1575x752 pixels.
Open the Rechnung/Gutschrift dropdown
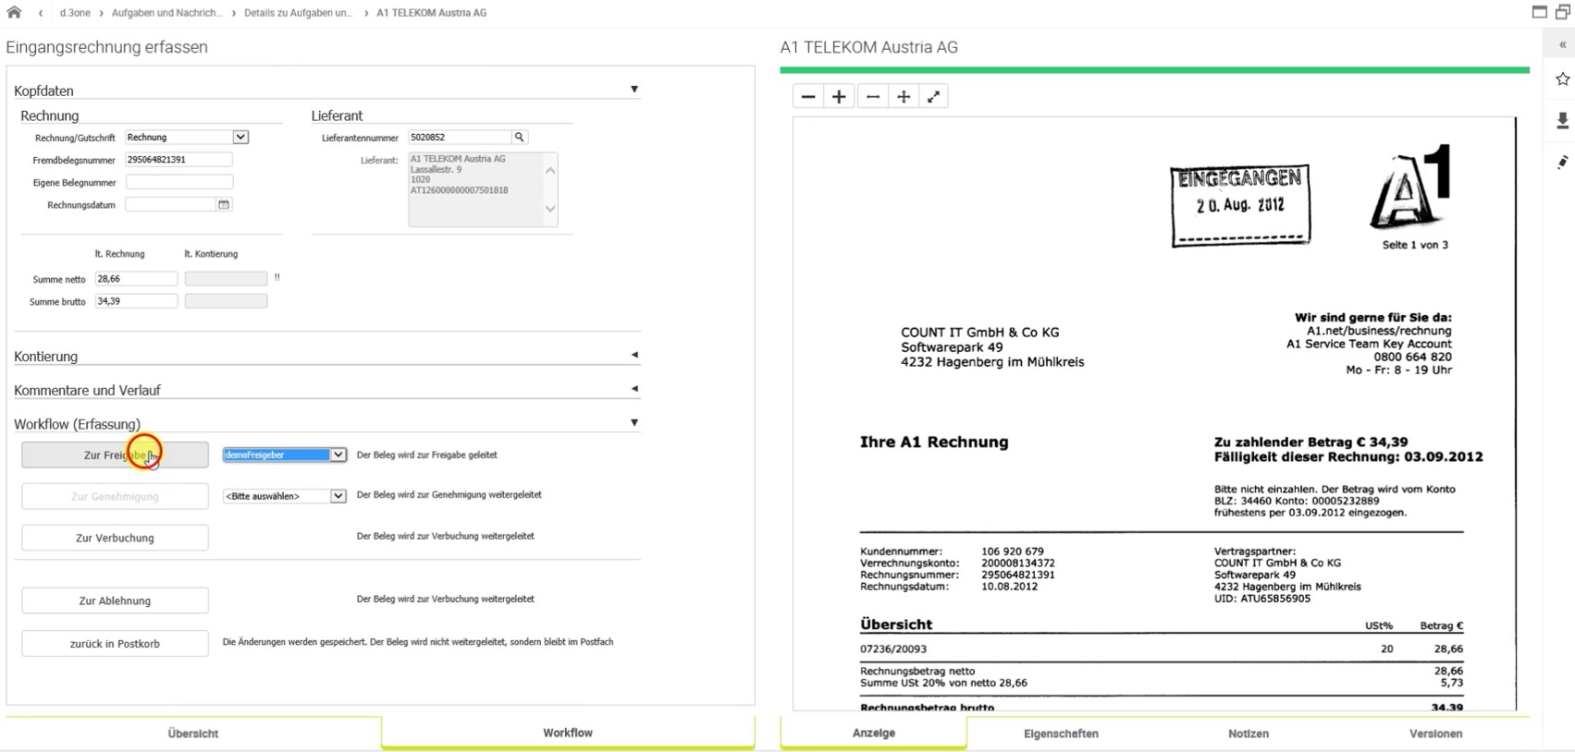tap(240, 137)
